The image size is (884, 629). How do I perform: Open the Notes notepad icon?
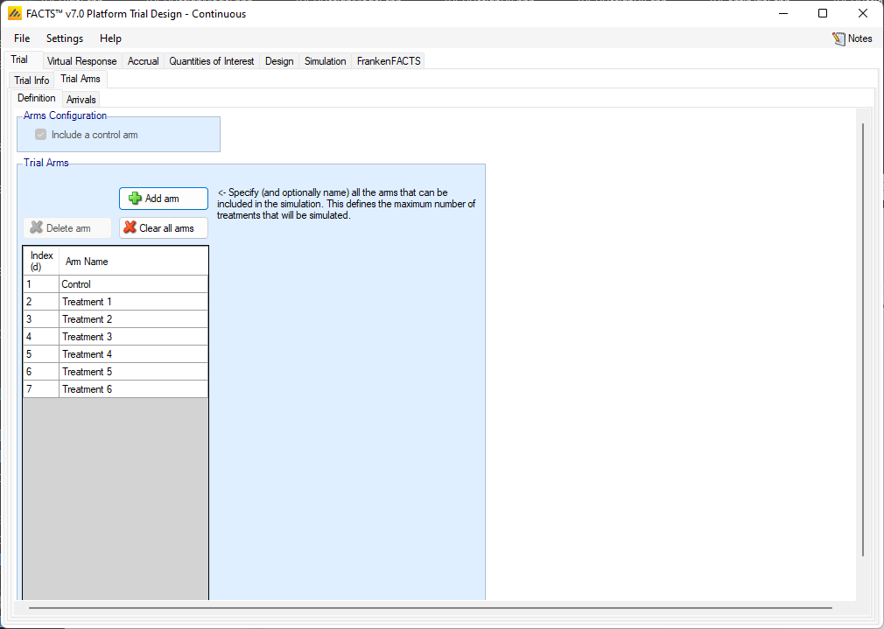(x=839, y=38)
